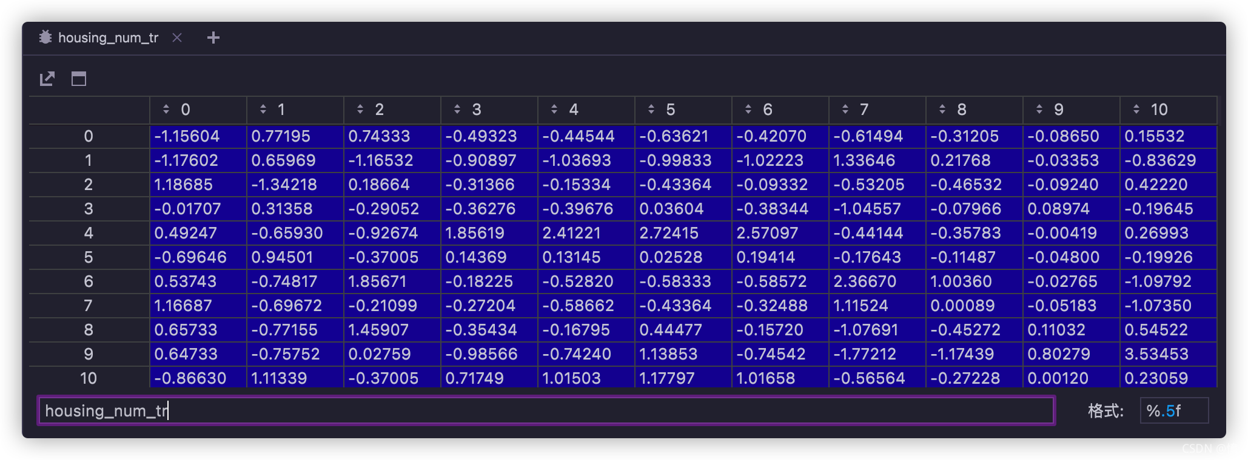The image size is (1248, 460).
Task: Sort by column 8 header arrows
Action: point(942,110)
